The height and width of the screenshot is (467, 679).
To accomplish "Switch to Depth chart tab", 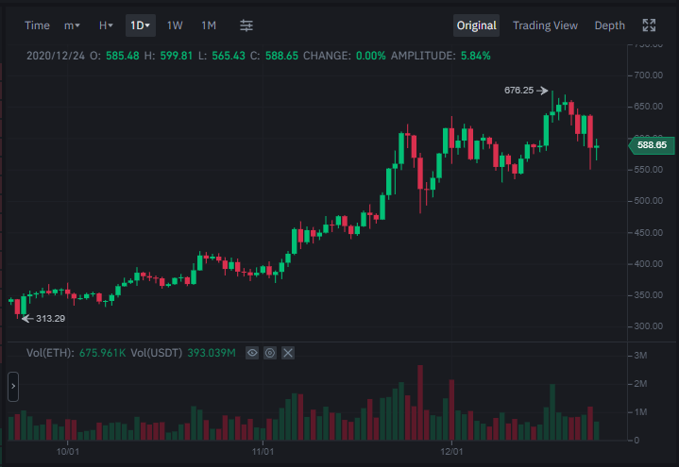I will (x=609, y=25).
